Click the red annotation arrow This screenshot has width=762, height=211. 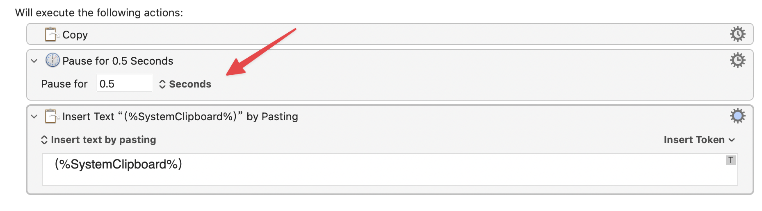[x=261, y=52]
